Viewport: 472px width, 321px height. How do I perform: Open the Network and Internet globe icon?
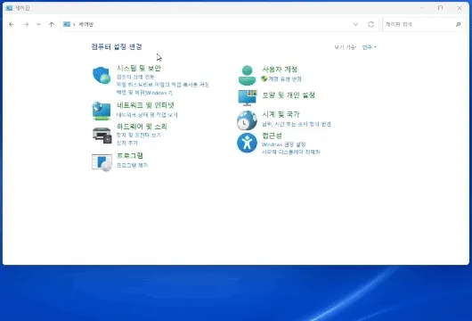pyautogui.click(x=102, y=111)
